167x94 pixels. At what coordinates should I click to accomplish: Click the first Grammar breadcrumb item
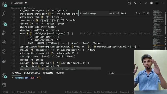pyautogui.click(x=15, y=8)
